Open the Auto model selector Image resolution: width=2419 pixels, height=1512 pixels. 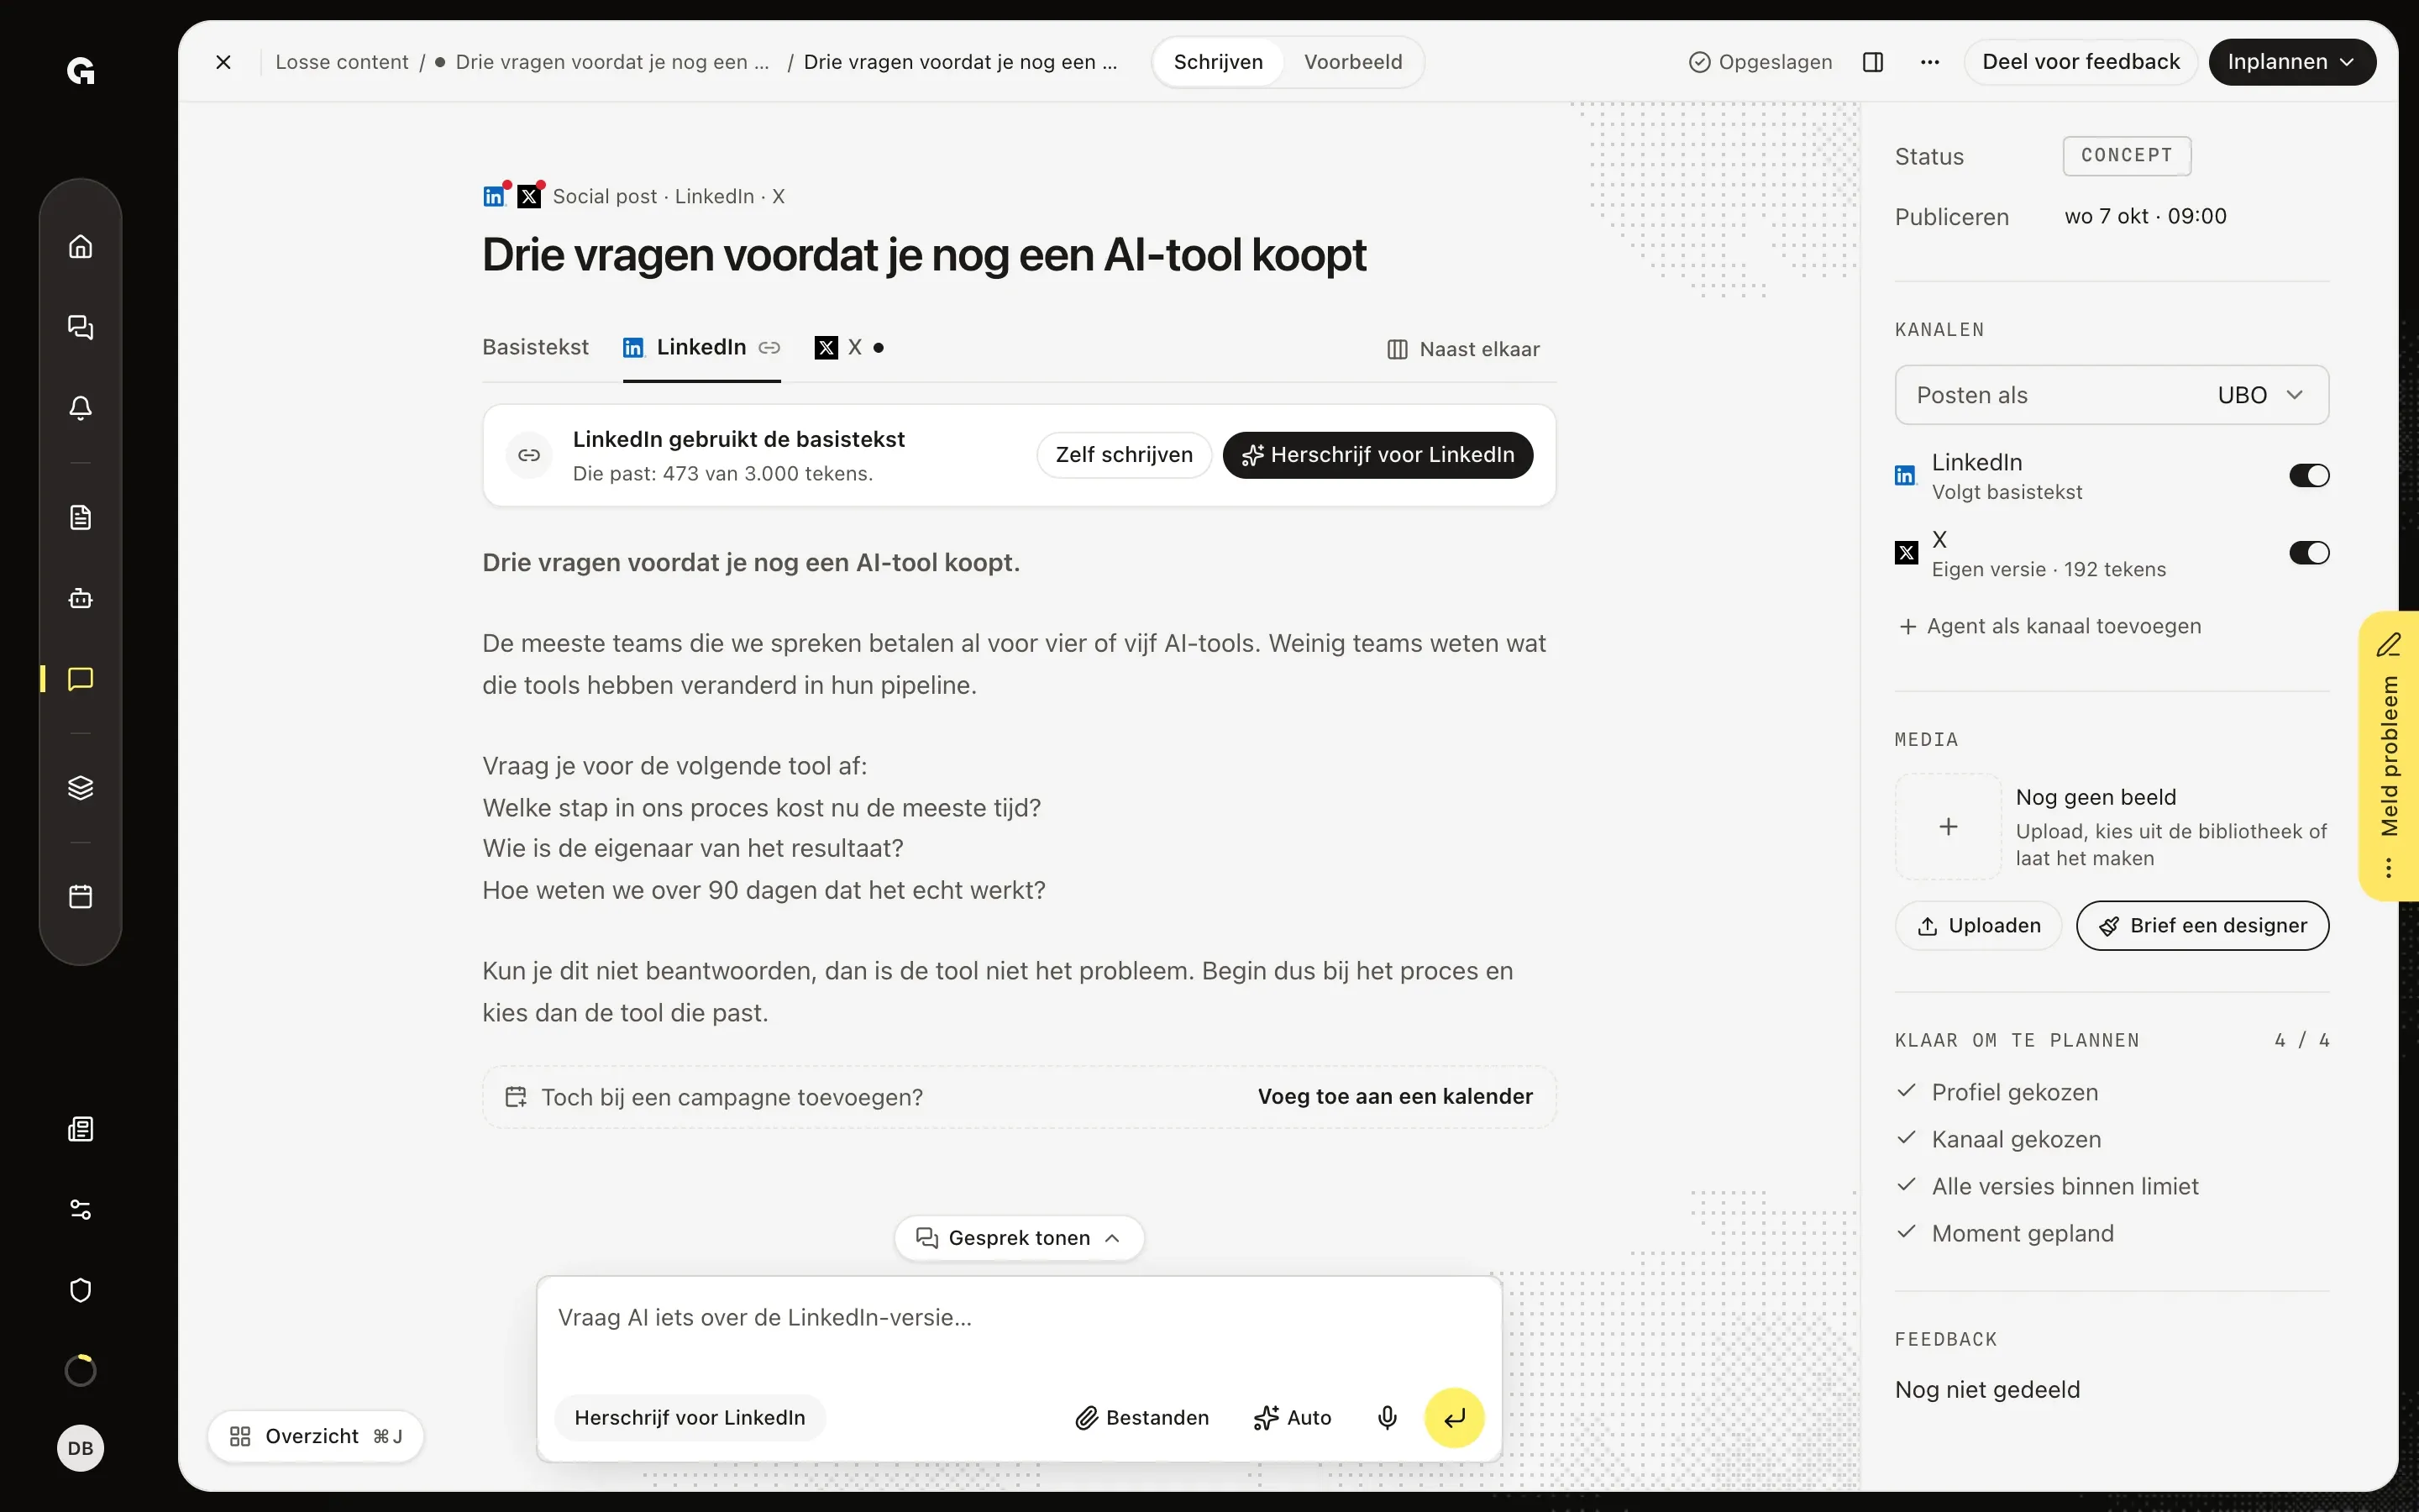[x=1292, y=1418]
